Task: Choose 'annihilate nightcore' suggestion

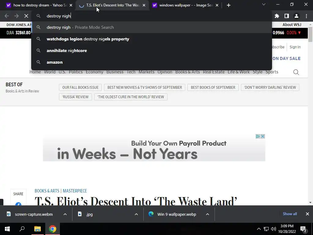Action: [152, 50]
